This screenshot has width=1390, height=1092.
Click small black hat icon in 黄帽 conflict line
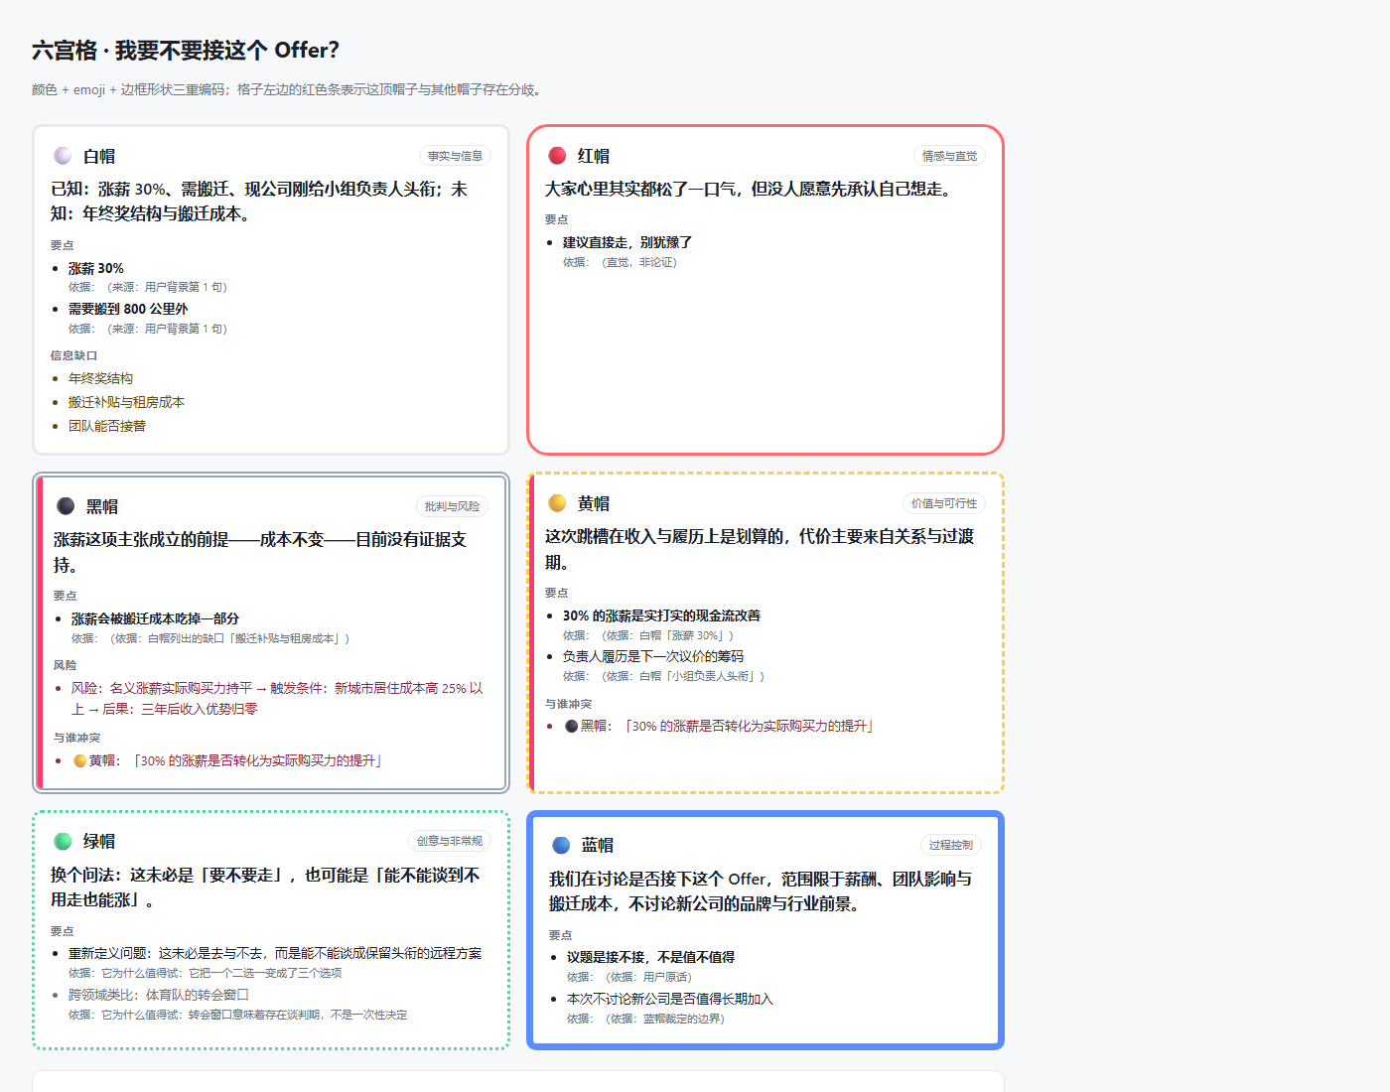tap(572, 726)
